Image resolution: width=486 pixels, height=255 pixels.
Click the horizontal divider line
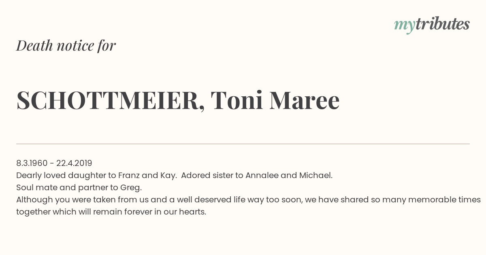point(243,144)
